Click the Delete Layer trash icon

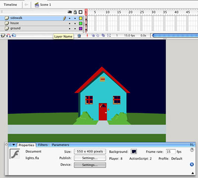coord(79,36)
